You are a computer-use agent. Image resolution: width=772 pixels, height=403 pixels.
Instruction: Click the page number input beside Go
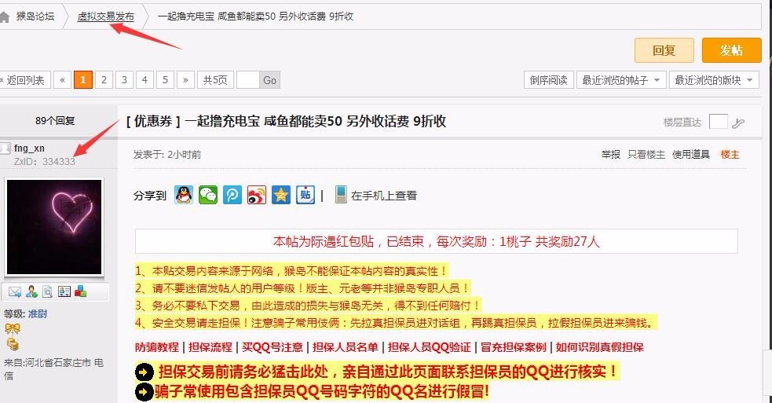247,80
